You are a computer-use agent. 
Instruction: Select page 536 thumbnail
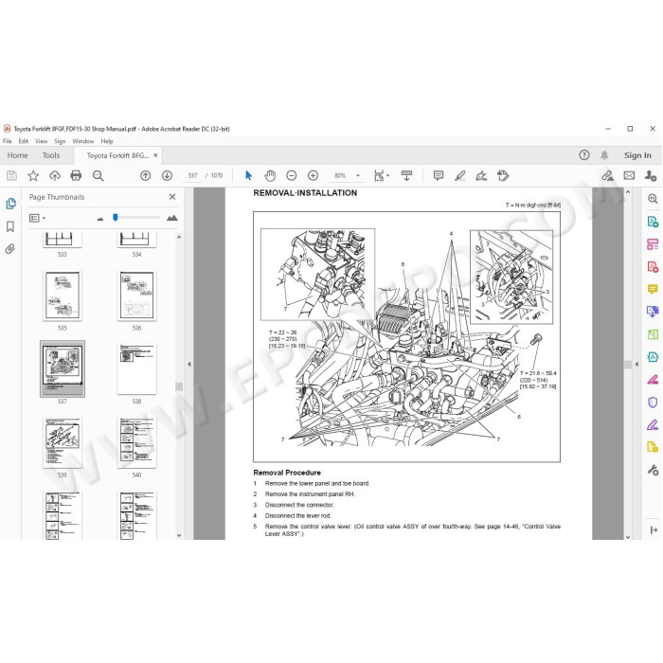[x=136, y=296]
